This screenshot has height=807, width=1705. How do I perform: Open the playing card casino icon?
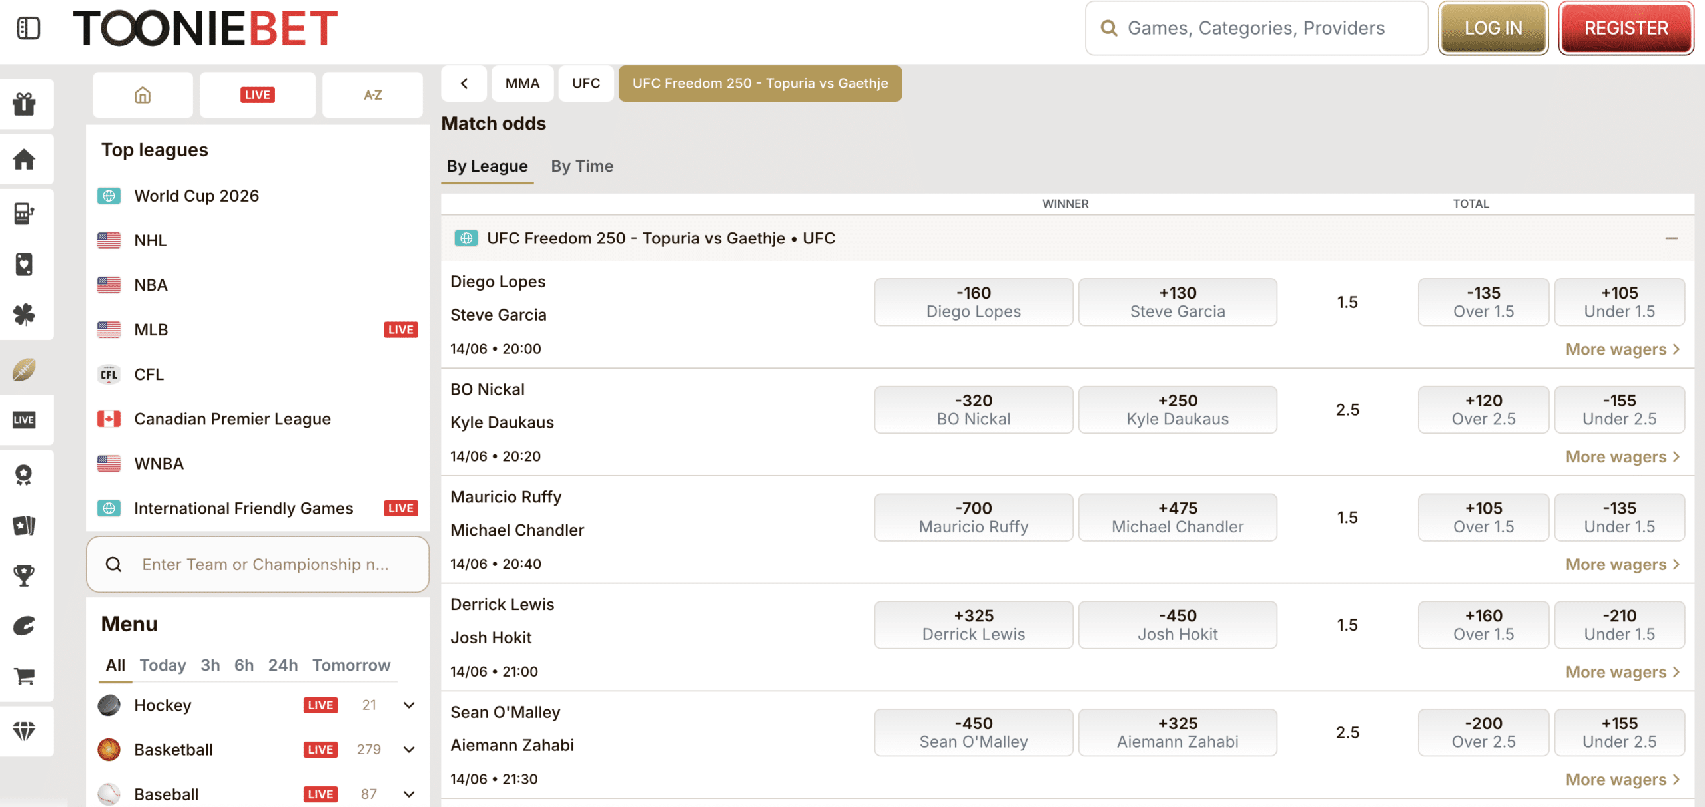(25, 264)
